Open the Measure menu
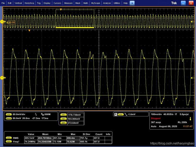Viewport: 196px width, 147px height. [x=68, y=3]
